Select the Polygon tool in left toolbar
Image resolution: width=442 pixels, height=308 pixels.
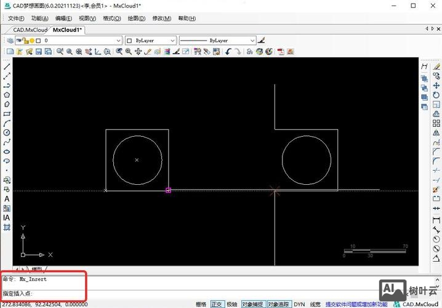7,95
